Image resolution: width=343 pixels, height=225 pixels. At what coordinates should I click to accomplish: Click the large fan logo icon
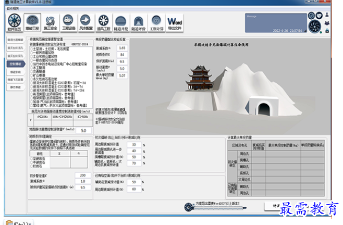click(x=315, y=26)
